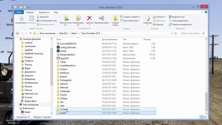Click Изменить (Edit) in Open group
222x125 pixels.
159,21
